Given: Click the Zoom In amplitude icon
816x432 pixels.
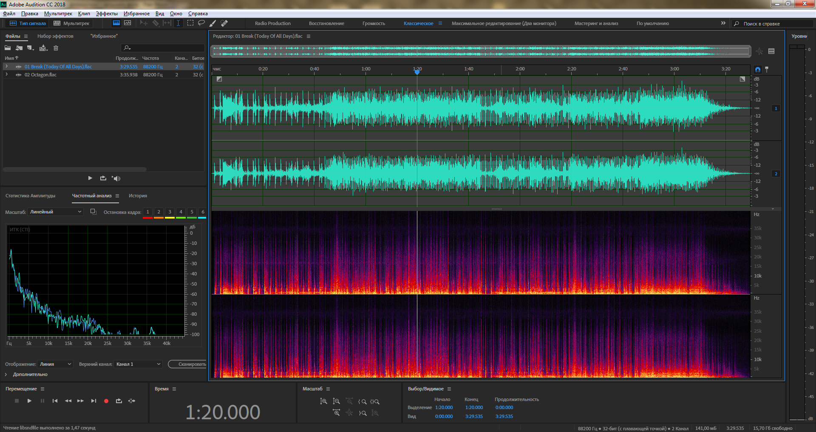Looking at the screenshot, I should point(323,401).
